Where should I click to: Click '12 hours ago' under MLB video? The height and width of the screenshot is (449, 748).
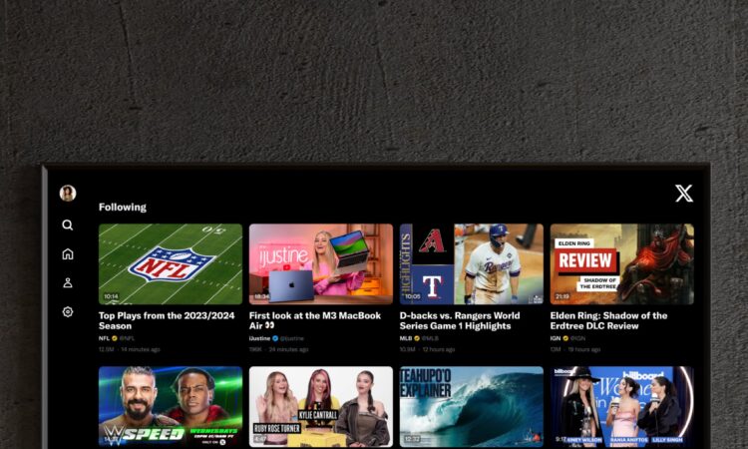(x=439, y=349)
